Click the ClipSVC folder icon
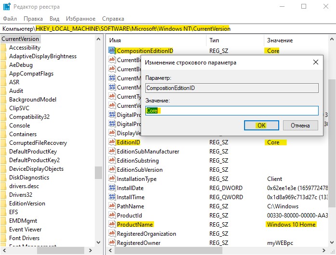Viewport: 336px width, 255px height. pyautogui.click(x=3, y=108)
